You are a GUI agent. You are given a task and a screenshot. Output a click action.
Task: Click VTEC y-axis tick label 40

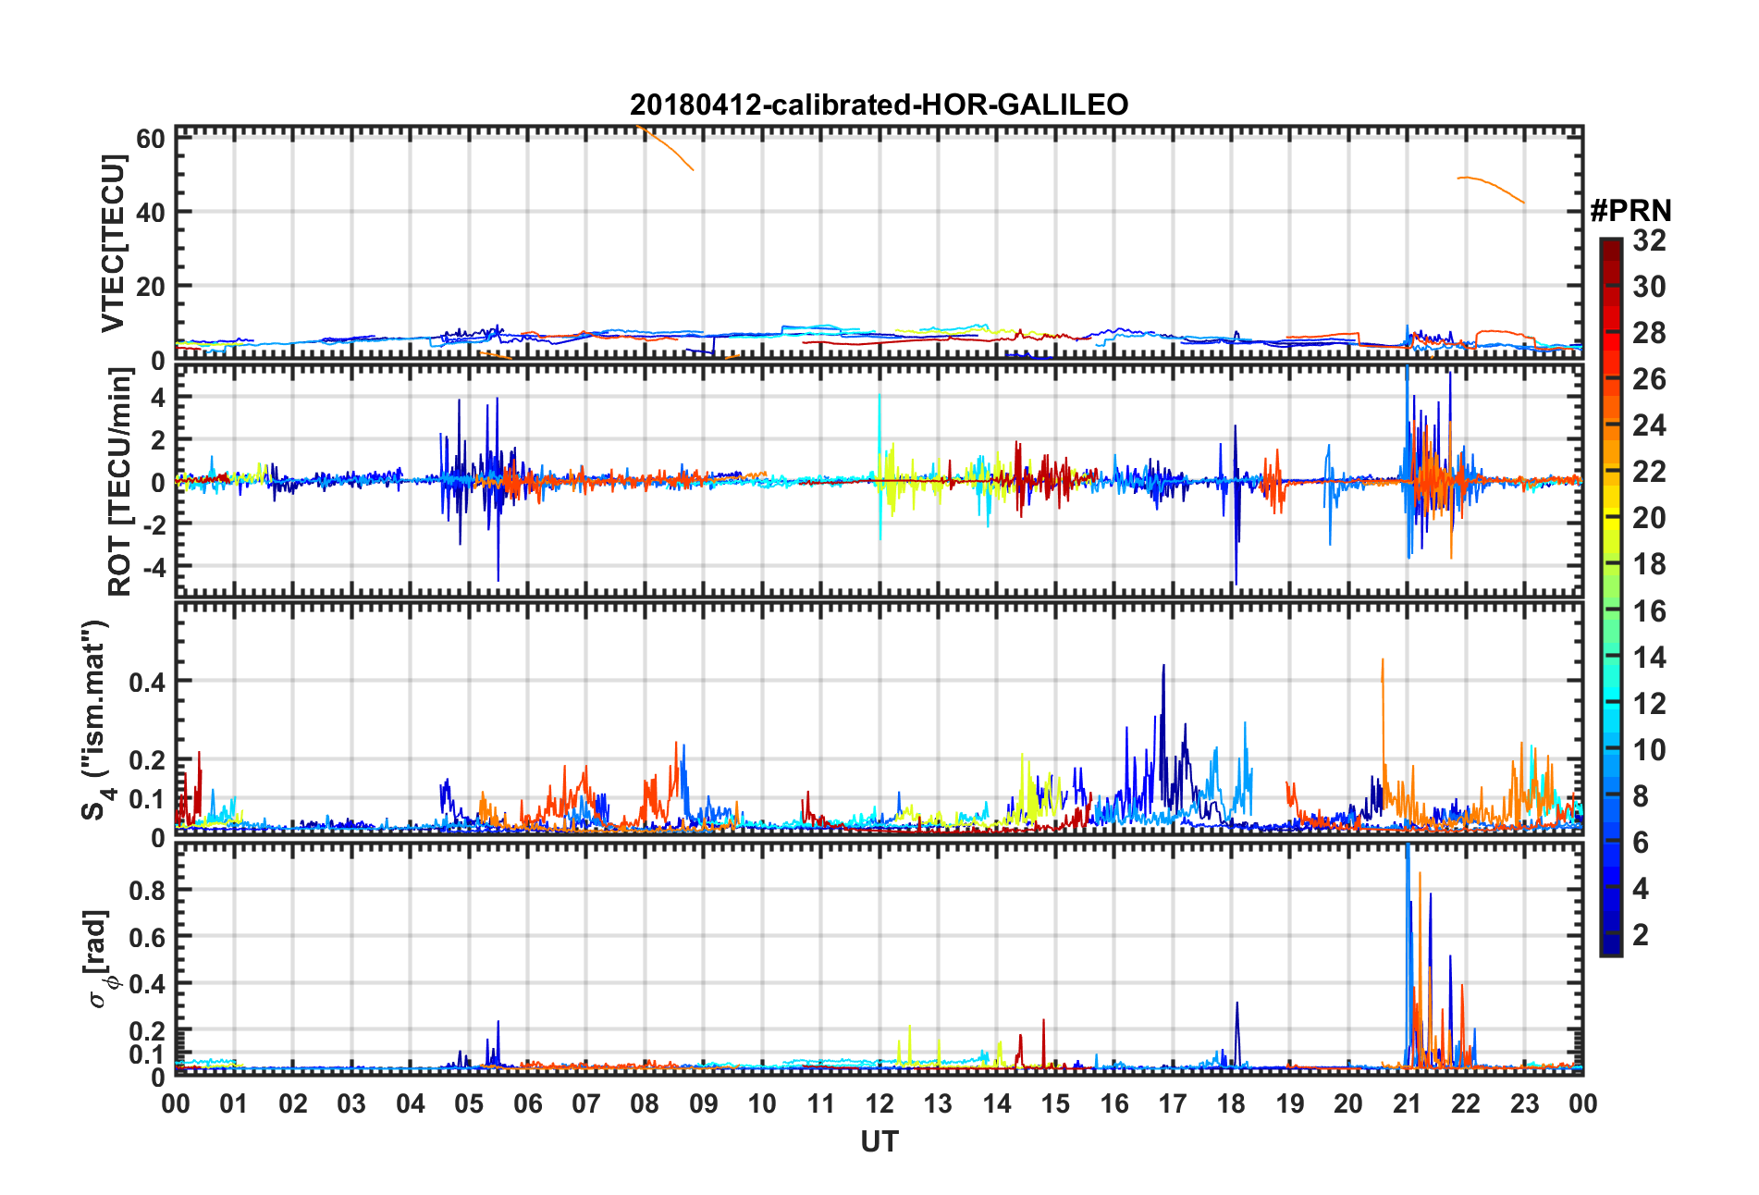[x=150, y=212]
